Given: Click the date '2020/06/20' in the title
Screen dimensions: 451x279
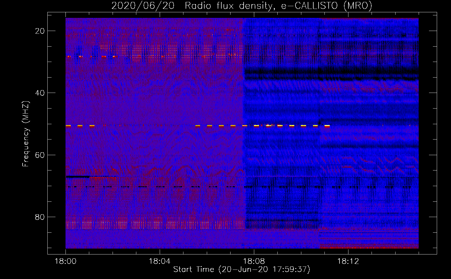Looking at the screenshot, I should pos(143,6).
